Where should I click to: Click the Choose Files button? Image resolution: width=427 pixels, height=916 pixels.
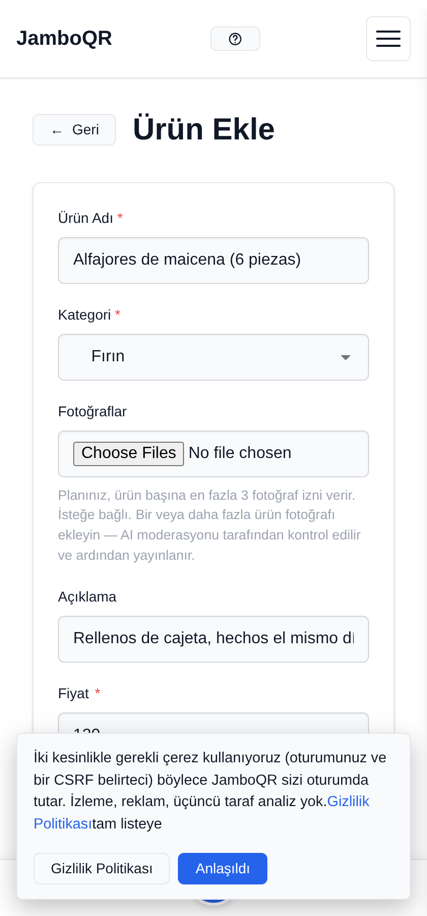129,453
